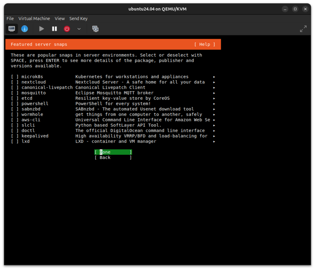The image size is (315, 270).
Task: Select the nextcloud snap checkbox
Action: [x=15, y=82]
